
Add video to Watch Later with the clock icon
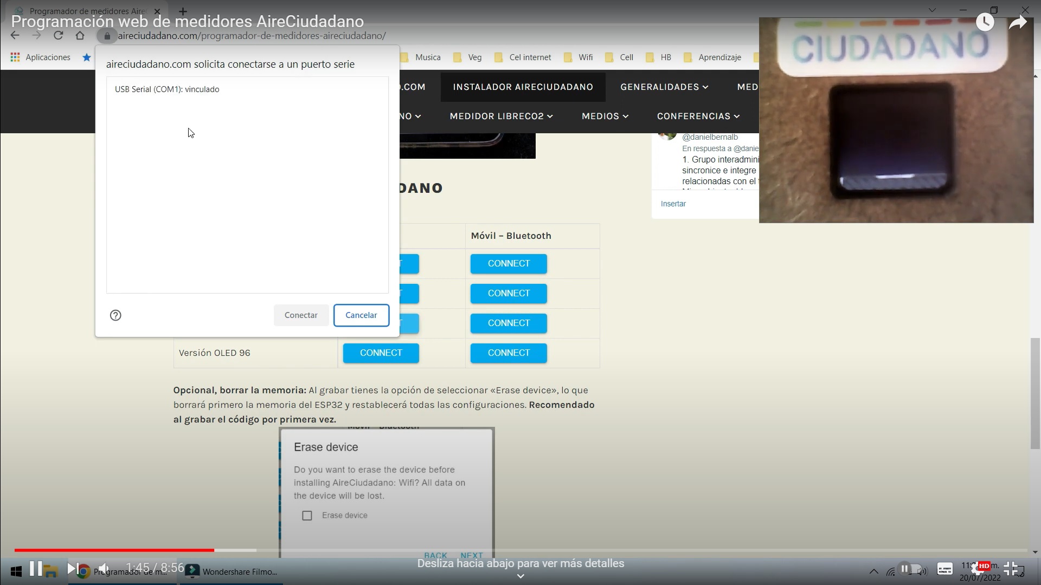pyautogui.click(x=985, y=22)
